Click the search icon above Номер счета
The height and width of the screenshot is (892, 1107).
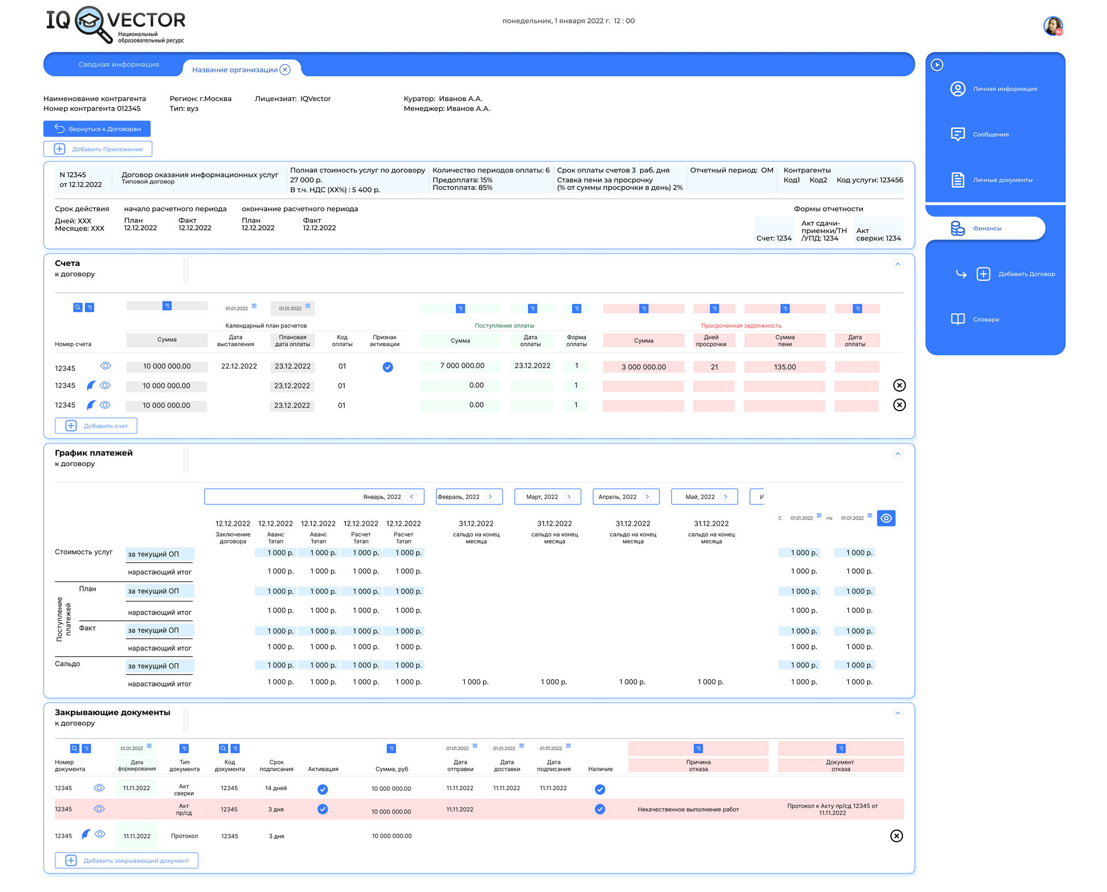pos(78,307)
